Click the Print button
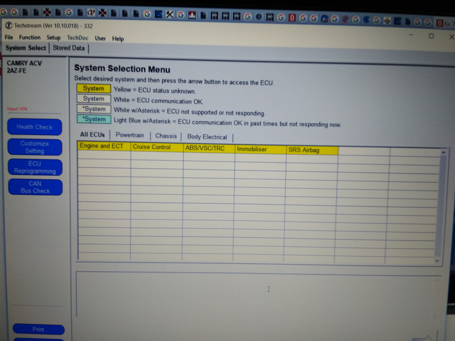The image size is (455, 341). pyautogui.click(x=38, y=330)
